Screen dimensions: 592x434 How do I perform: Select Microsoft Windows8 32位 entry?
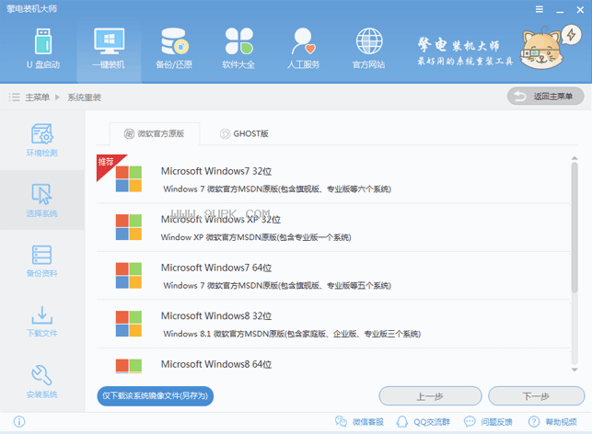333,324
